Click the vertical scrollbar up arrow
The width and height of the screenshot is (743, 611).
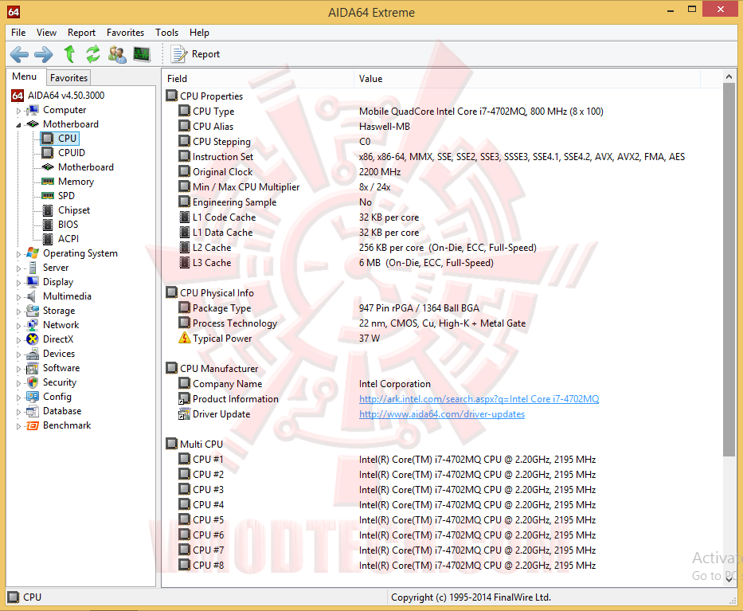click(729, 76)
